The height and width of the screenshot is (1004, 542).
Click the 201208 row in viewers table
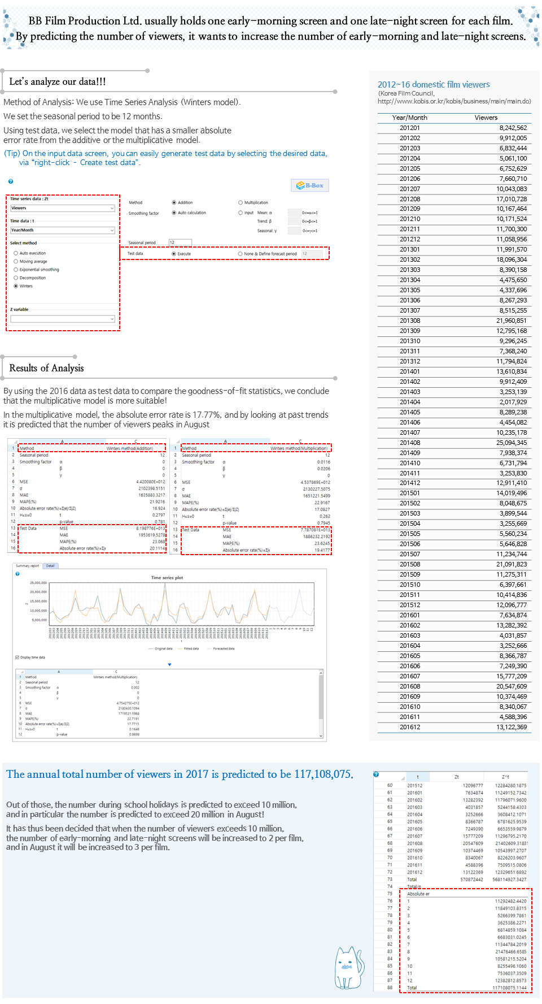[453, 199]
